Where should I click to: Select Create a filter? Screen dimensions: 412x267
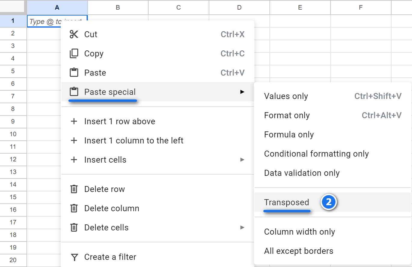coord(158,257)
